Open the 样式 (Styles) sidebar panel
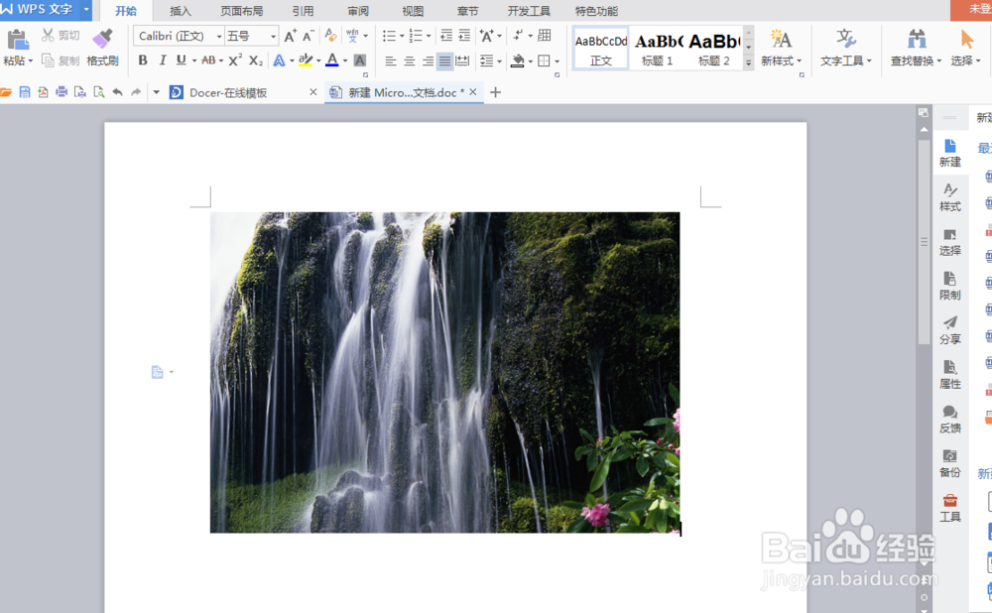Image resolution: width=992 pixels, height=613 pixels. (x=949, y=197)
